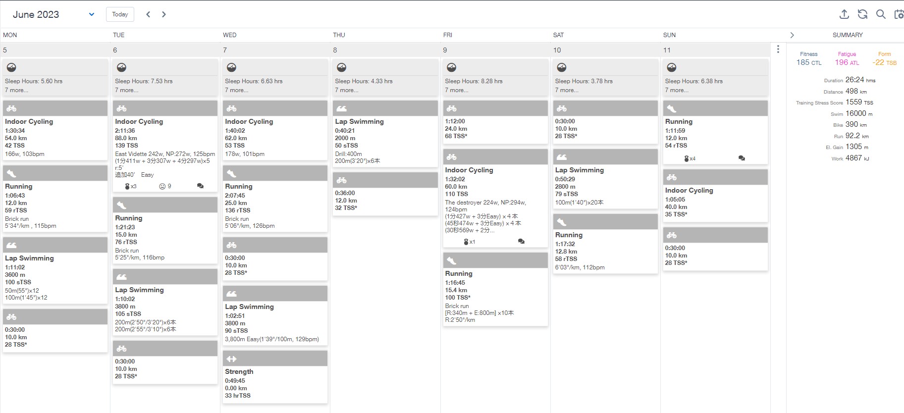904x413 pixels.
Task: Open the week options three-dot menu
Action: 778,49
